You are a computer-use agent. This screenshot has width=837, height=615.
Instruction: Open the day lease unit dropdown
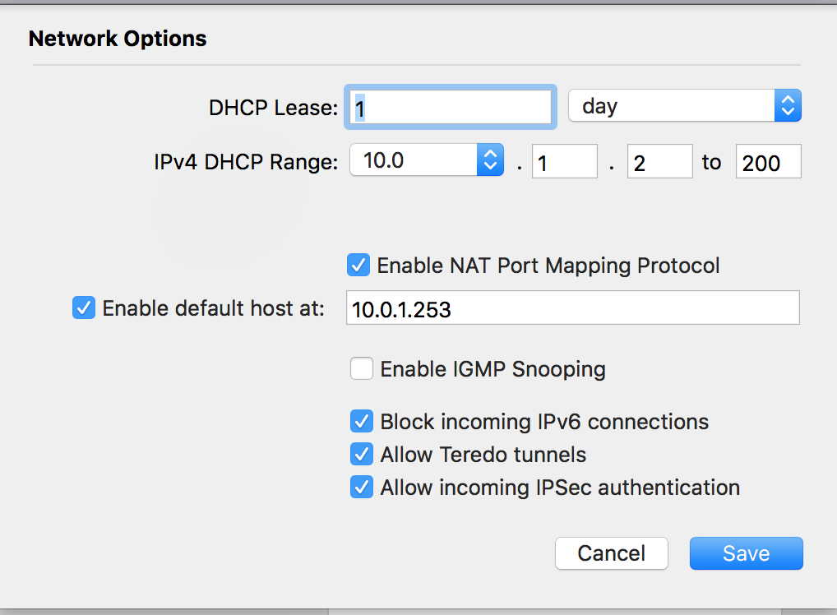684,106
